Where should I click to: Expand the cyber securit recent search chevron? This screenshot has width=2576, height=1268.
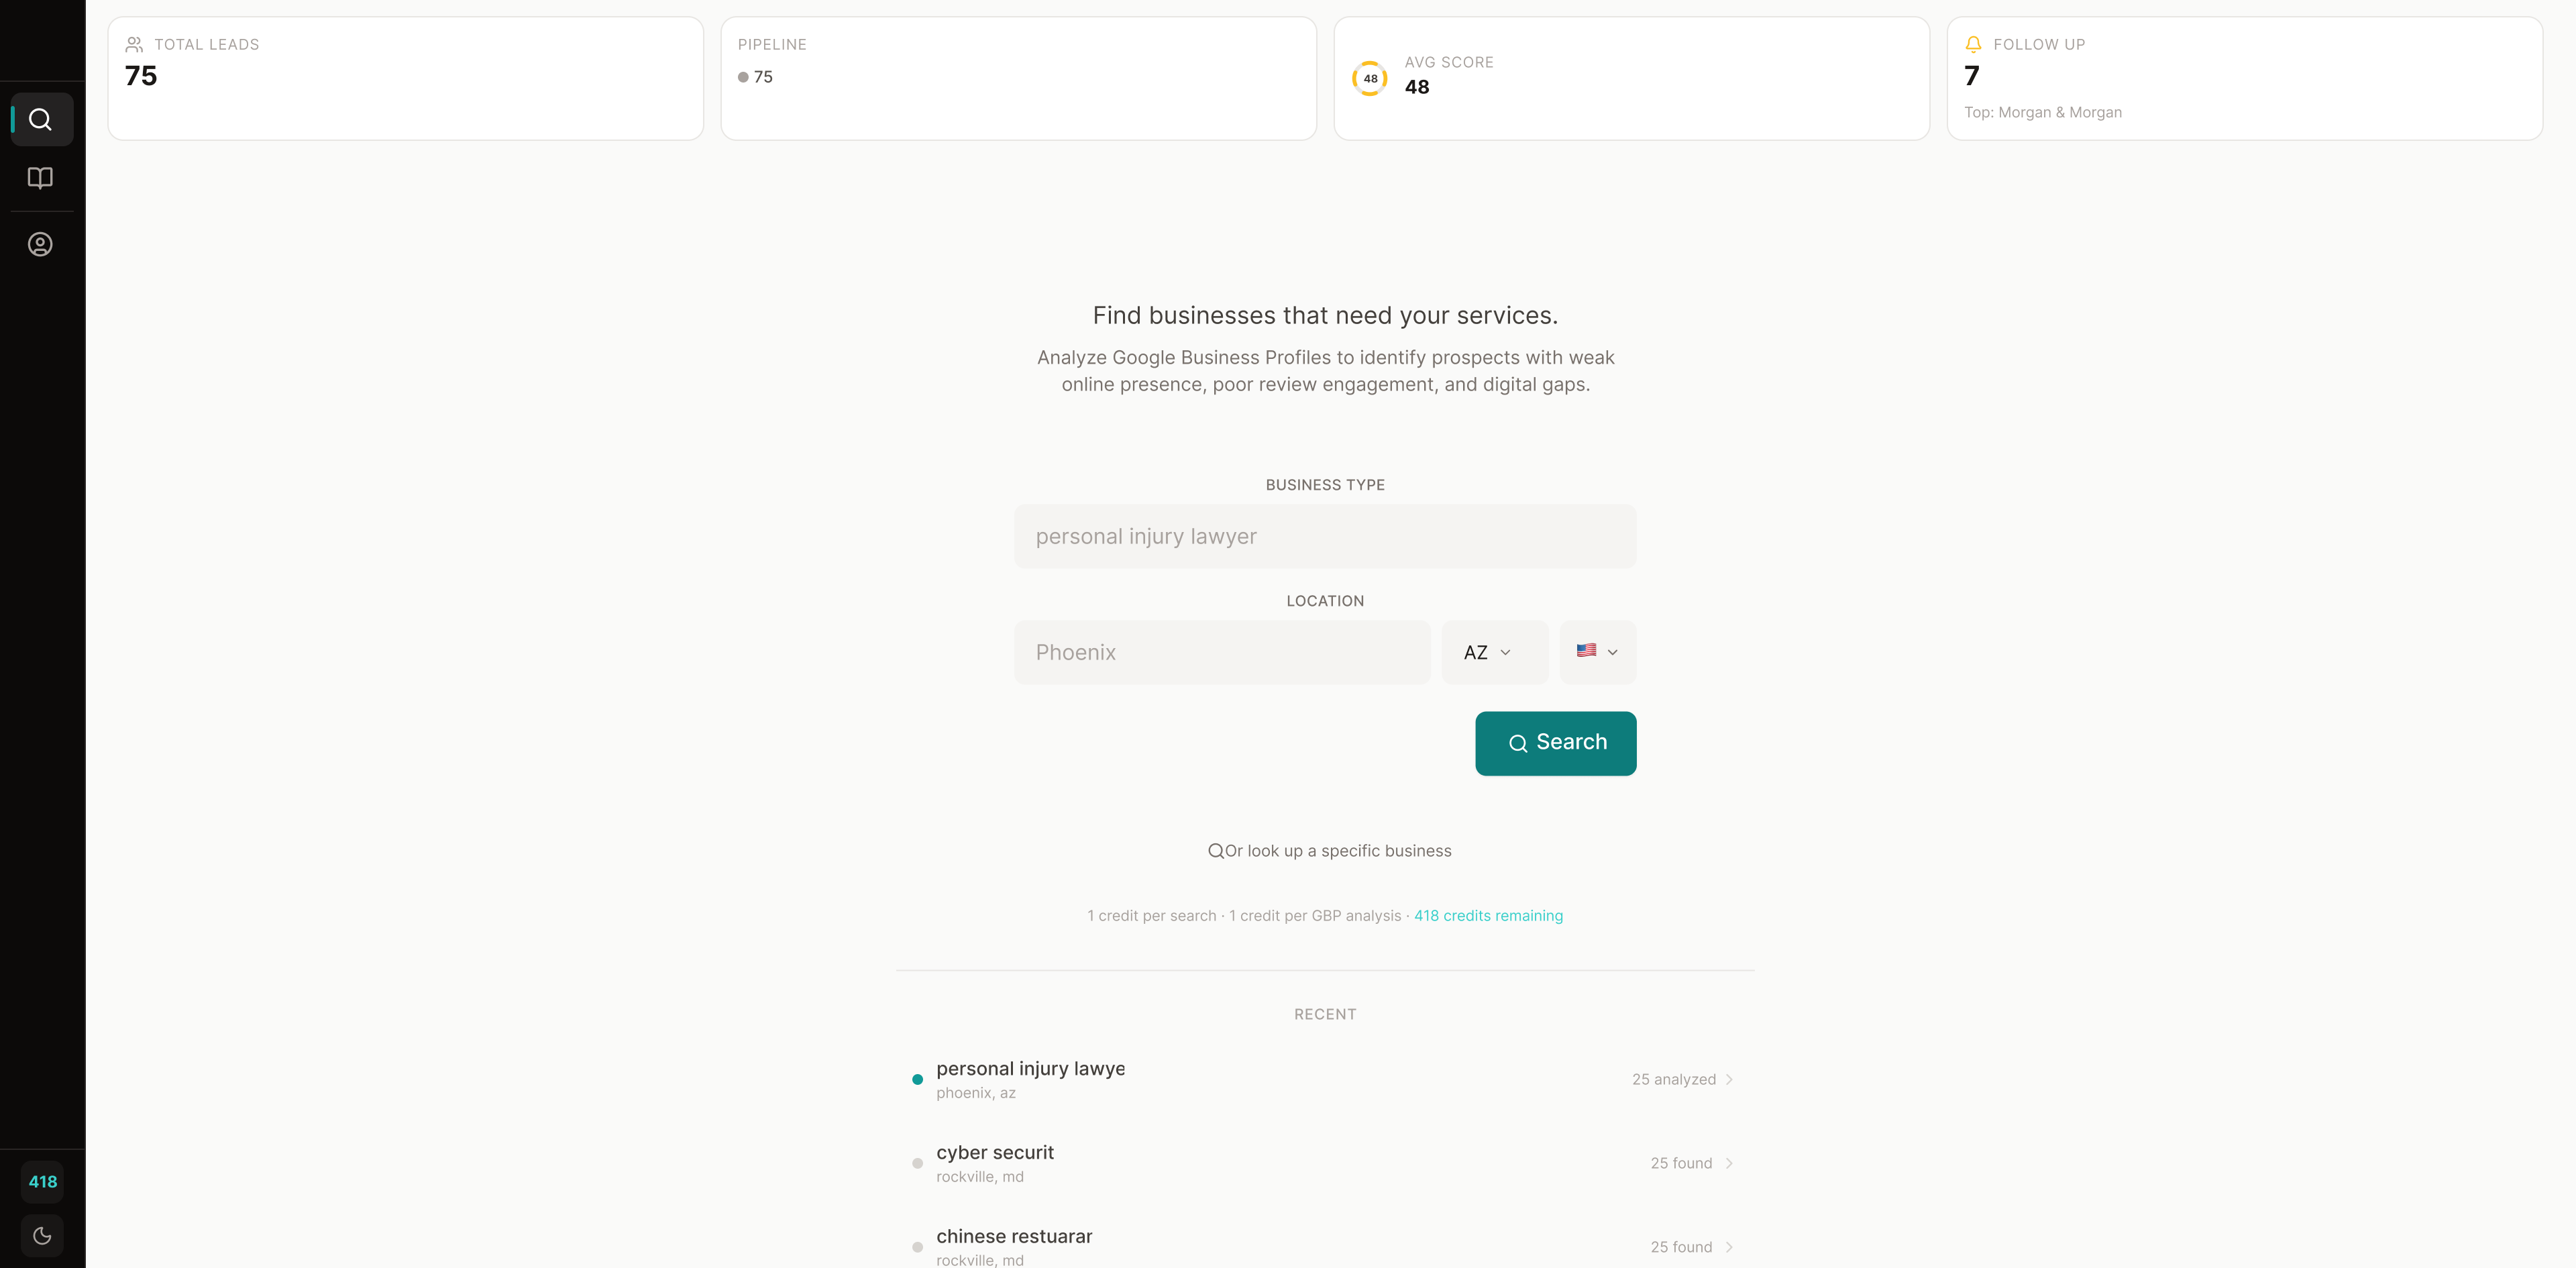(1731, 1162)
